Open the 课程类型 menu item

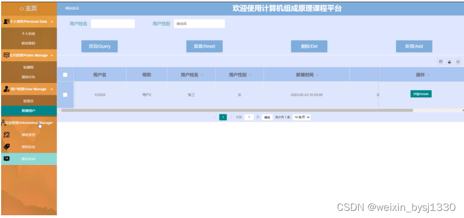click(29, 135)
